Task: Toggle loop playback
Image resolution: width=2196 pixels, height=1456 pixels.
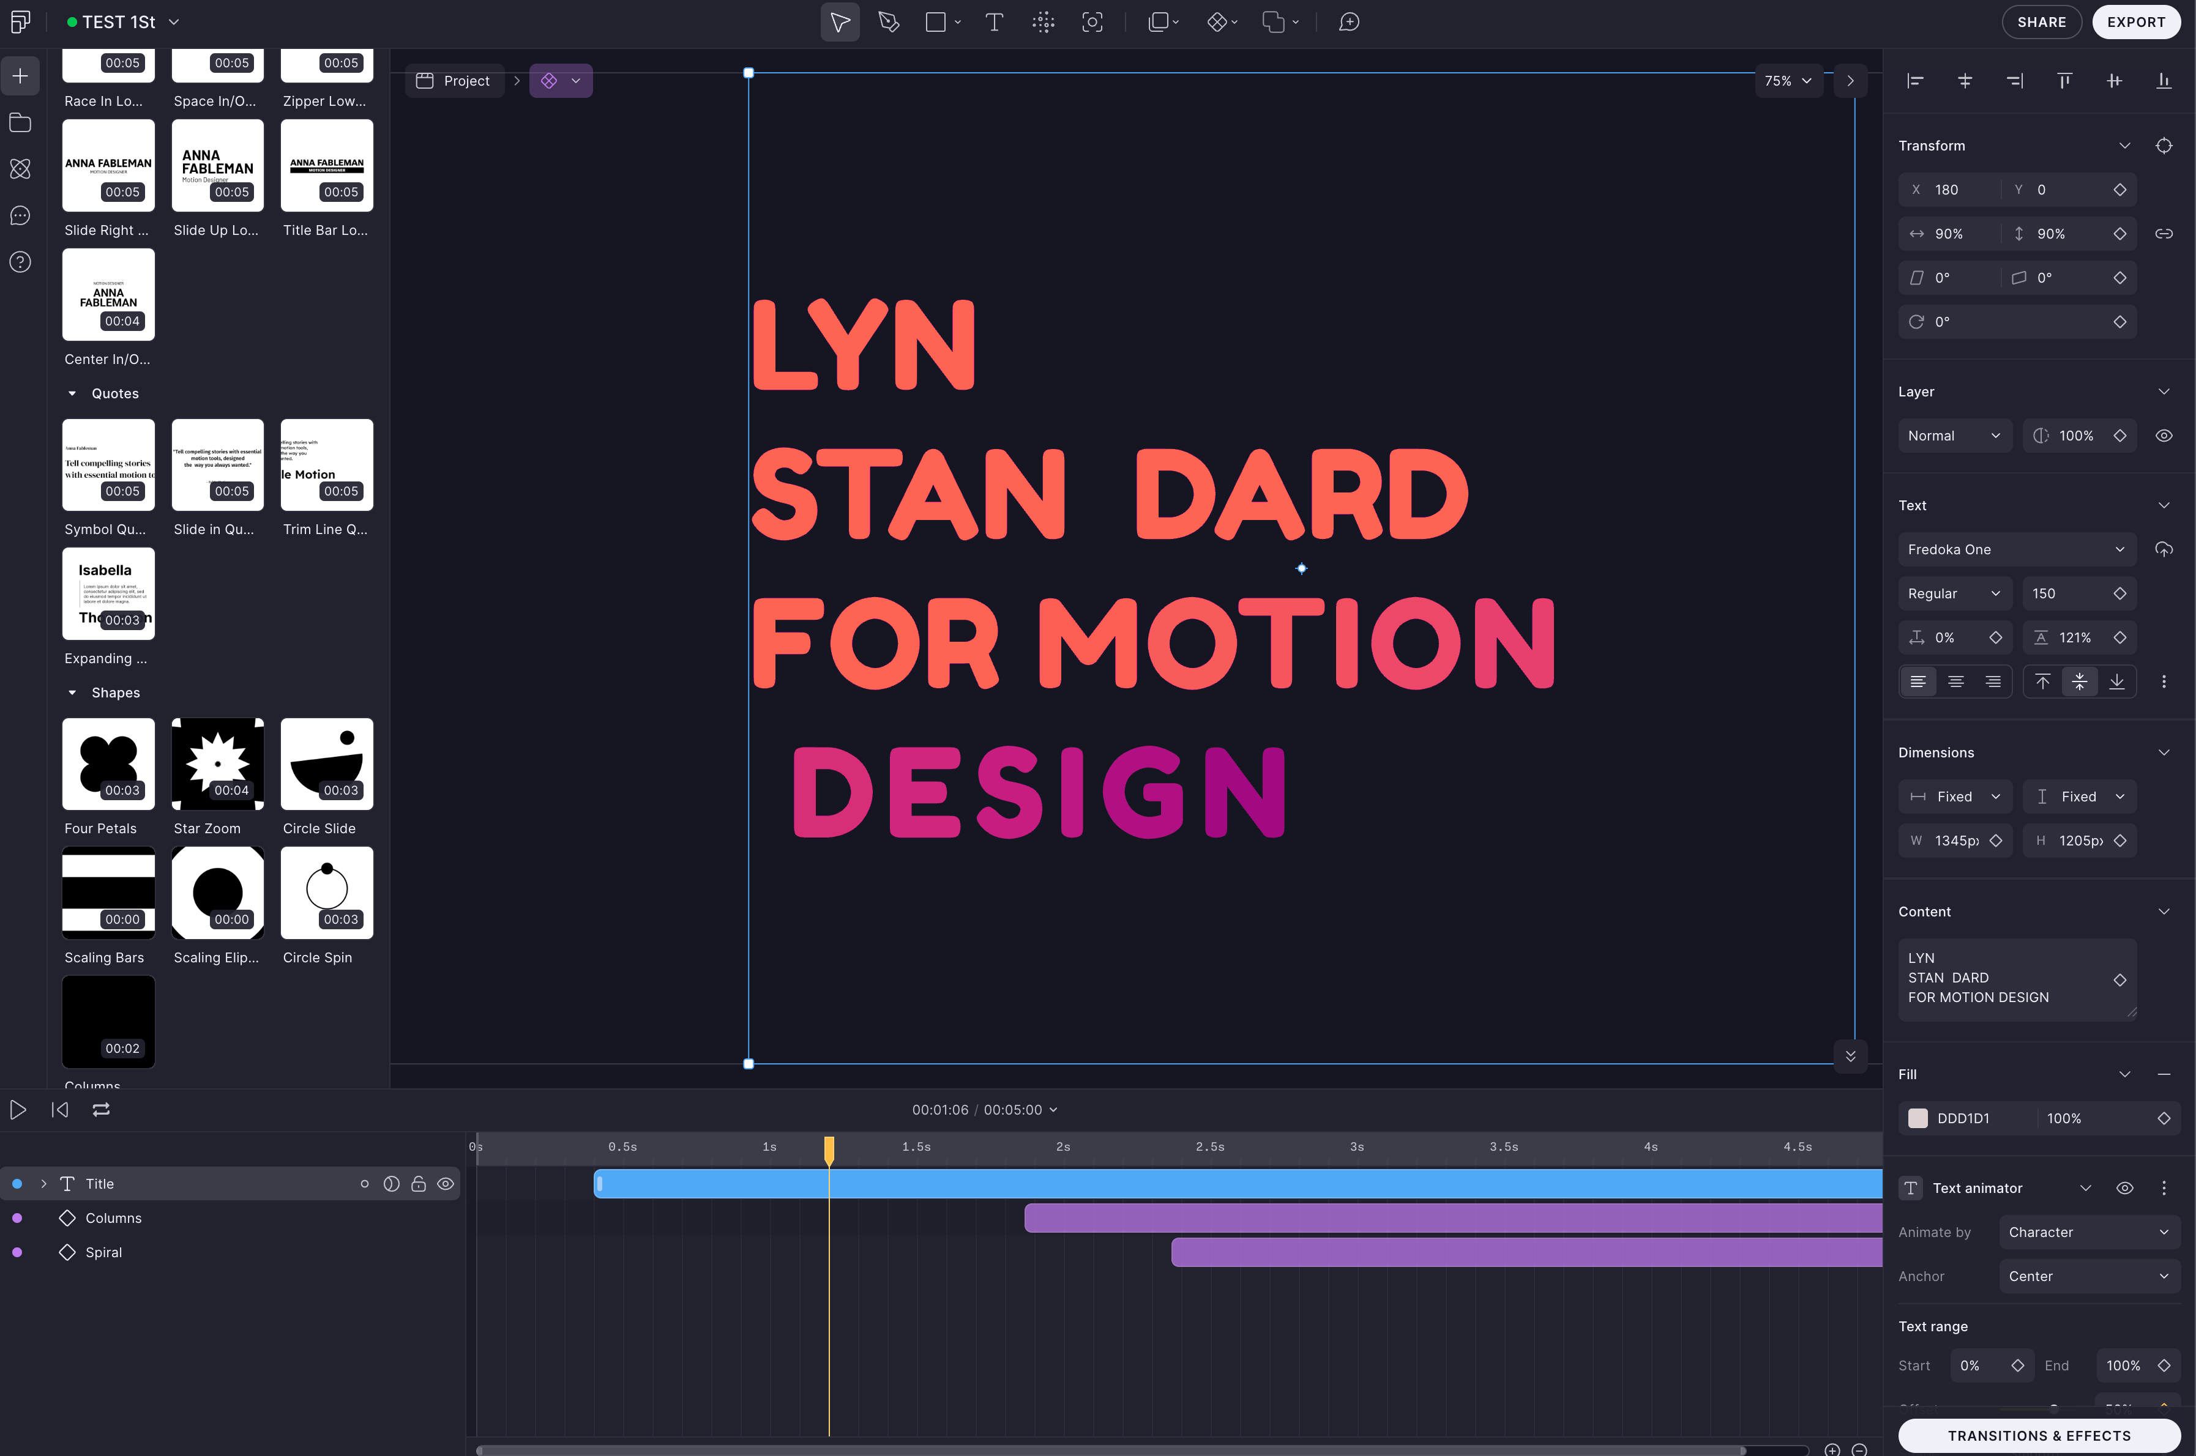Action: (x=101, y=1110)
